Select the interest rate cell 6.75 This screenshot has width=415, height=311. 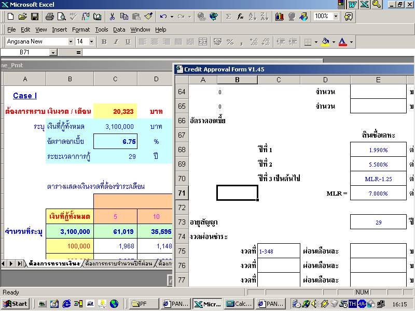coord(115,141)
